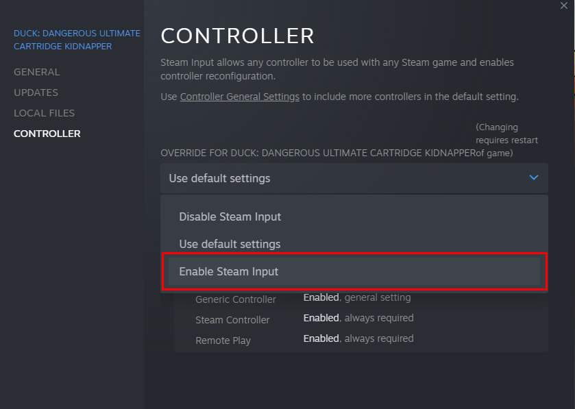Open the Controller General Settings link
Viewport: 575px width, 409px height.
click(239, 97)
